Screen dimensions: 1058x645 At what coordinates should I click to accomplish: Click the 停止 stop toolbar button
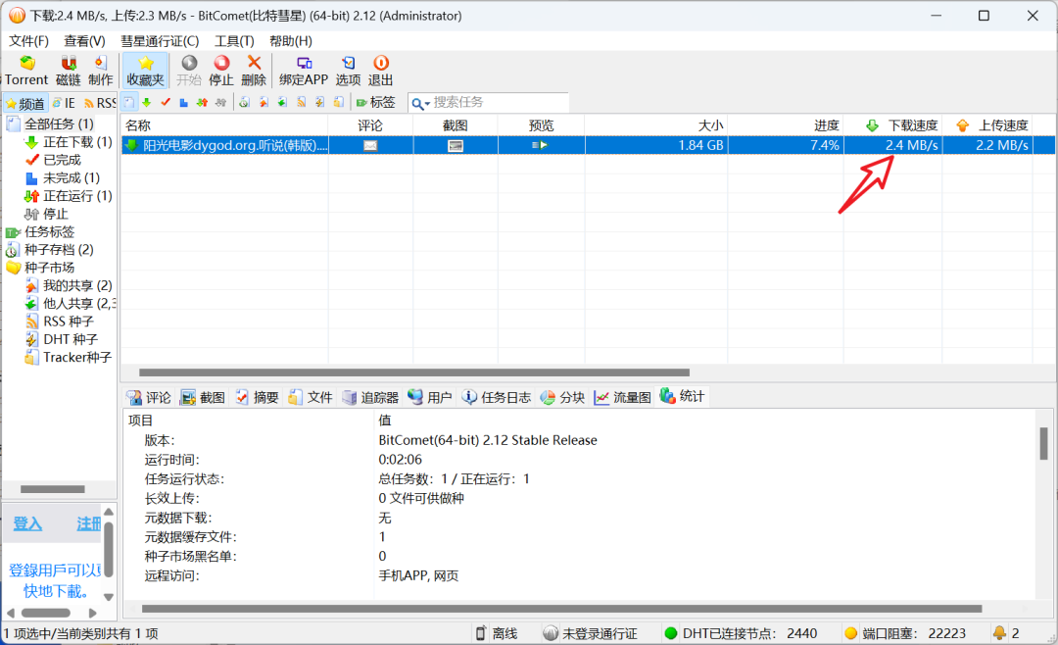[x=221, y=71]
